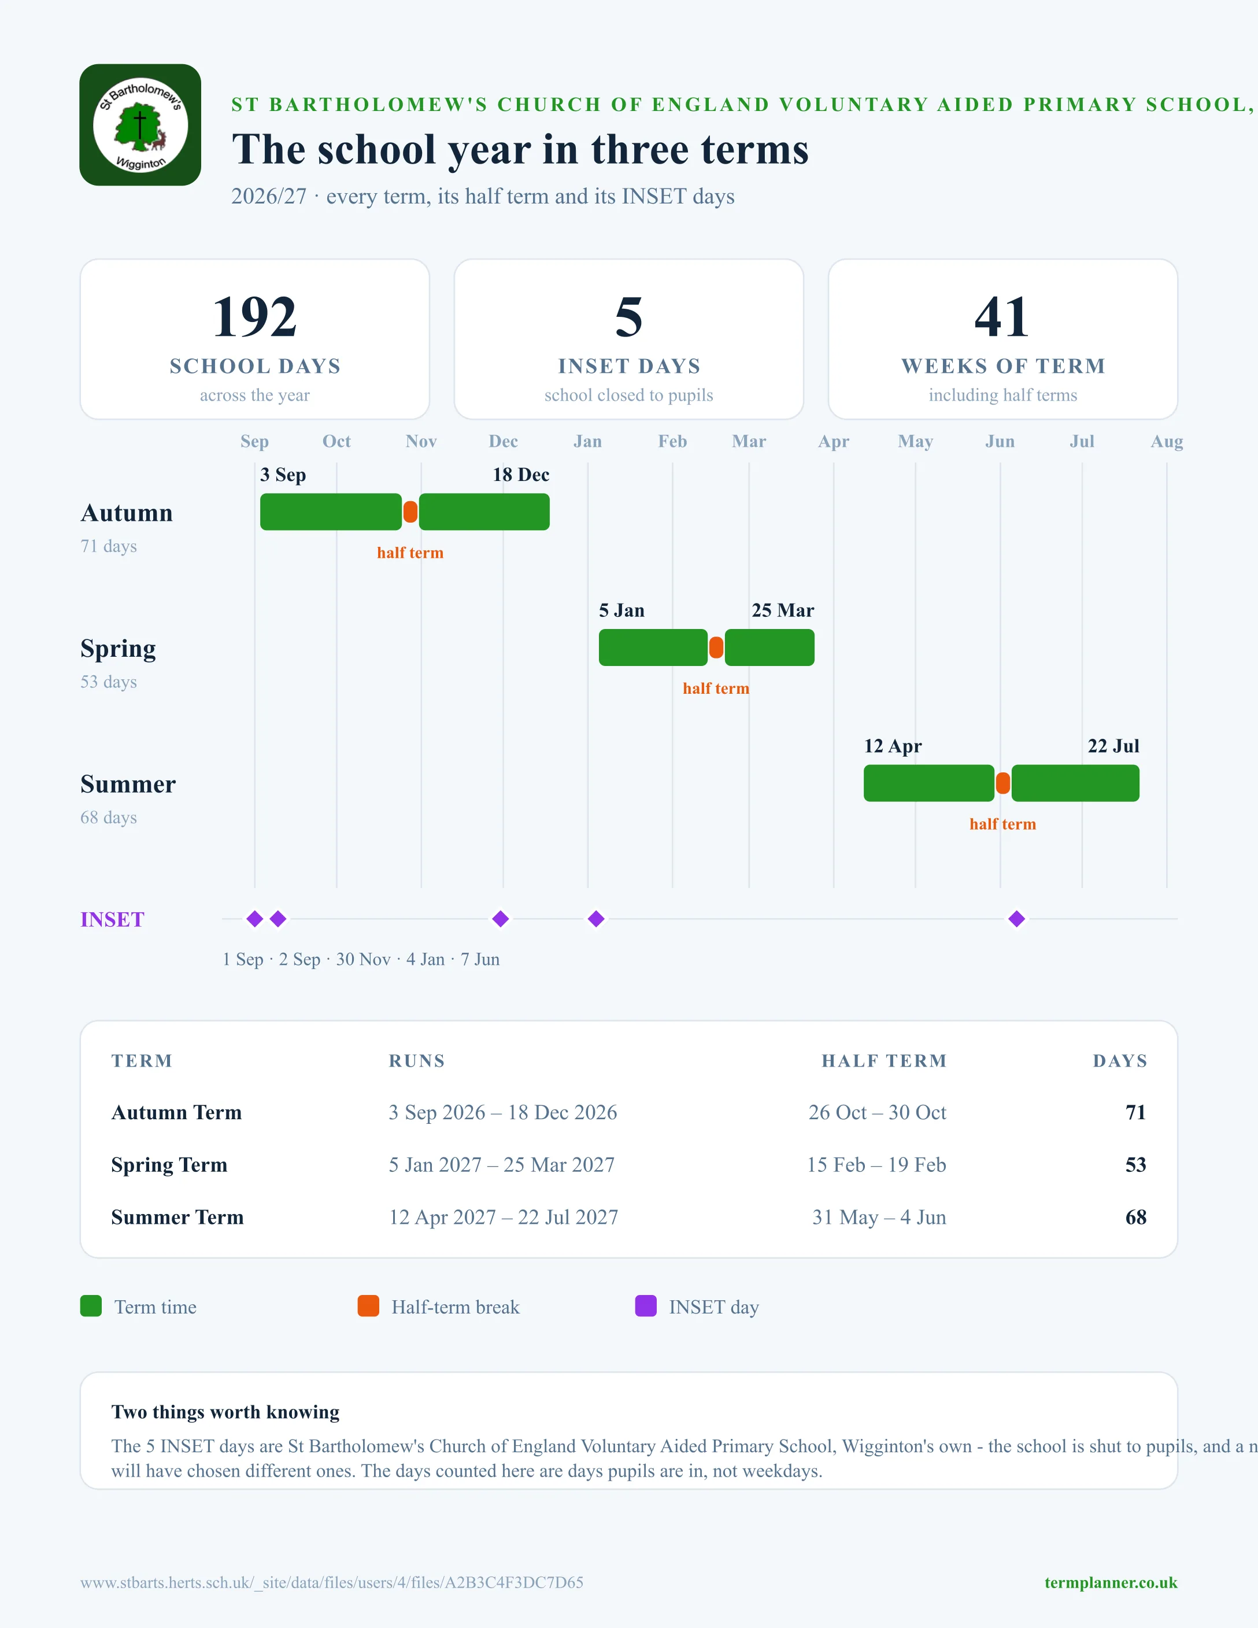
Task: Select the 5 INSET Days card
Action: 629,339
